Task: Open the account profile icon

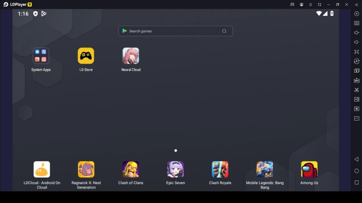Action: (x=302, y=5)
